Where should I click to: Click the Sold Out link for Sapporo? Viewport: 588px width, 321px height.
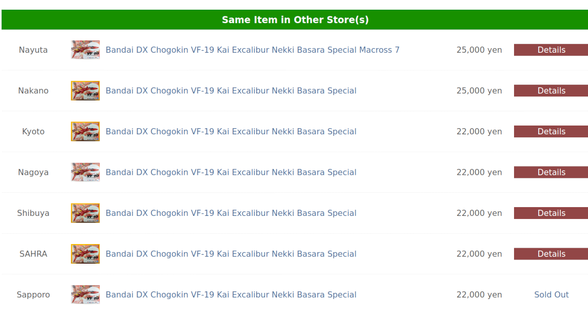click(x=551, y=295)
